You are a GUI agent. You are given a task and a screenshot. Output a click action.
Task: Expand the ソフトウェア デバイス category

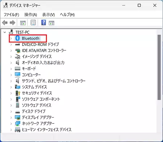pos(11,105)
